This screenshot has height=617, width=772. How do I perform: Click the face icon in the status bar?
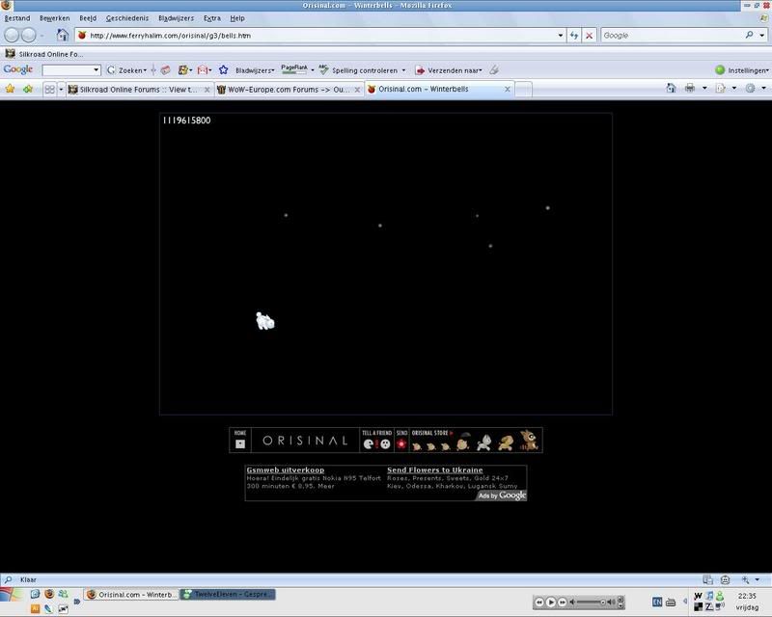point(726,579)
